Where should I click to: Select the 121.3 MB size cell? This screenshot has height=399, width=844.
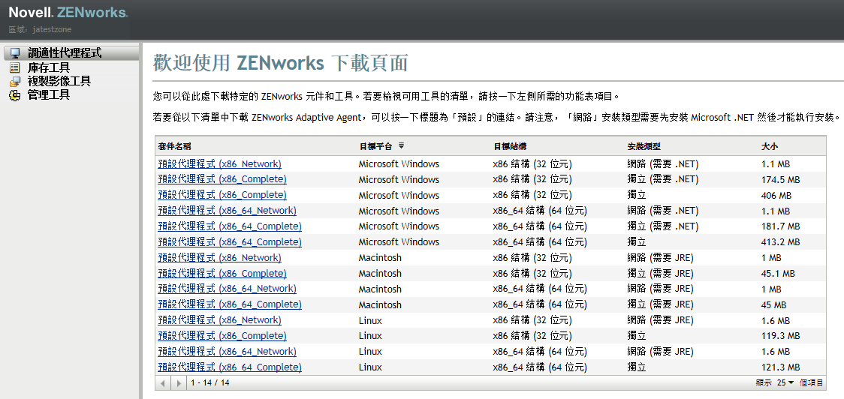(x=780, y=367)
